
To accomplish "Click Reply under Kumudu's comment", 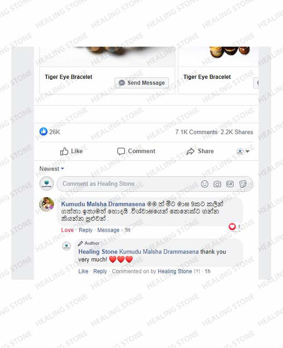I will (x=85, y=230).
